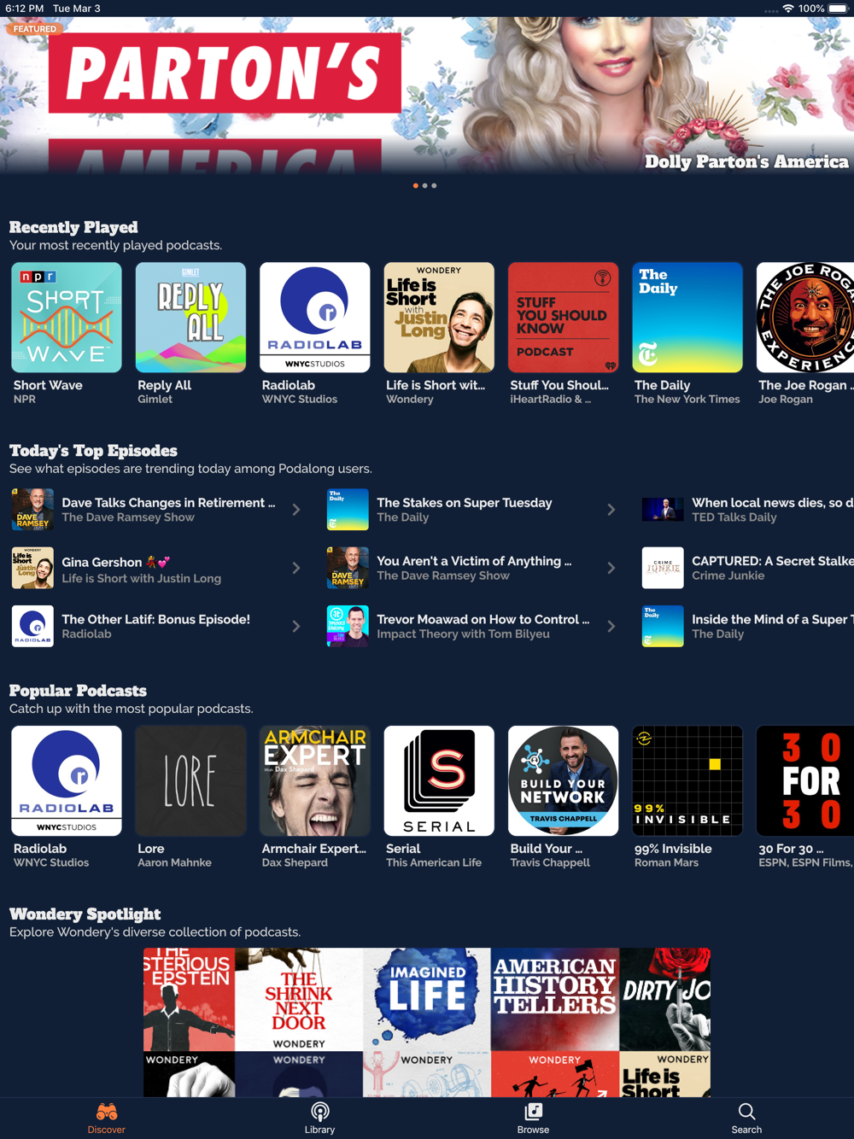Open The Shrink Next Door Wondery tile
The image size is (854, 1139).
[299, 1000]
